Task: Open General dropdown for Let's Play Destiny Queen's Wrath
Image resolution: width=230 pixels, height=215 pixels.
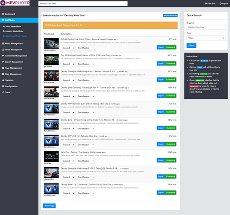Action: (68, 161)
